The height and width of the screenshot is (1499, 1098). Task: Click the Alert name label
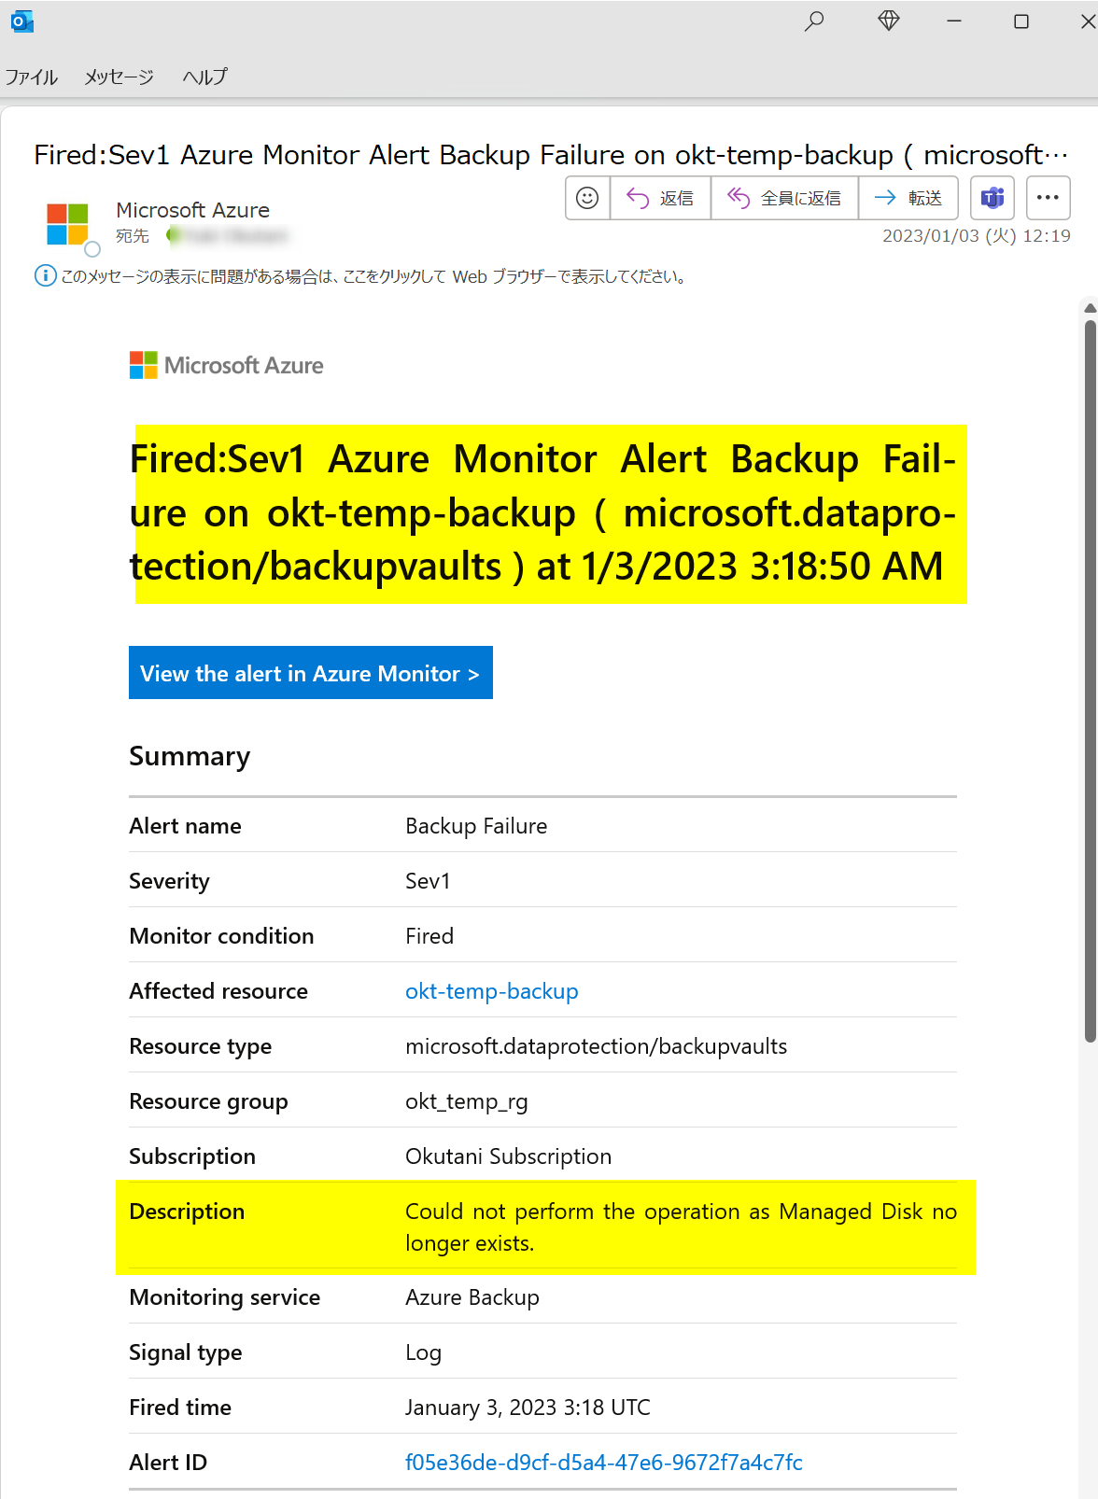(x=186, y=826)
